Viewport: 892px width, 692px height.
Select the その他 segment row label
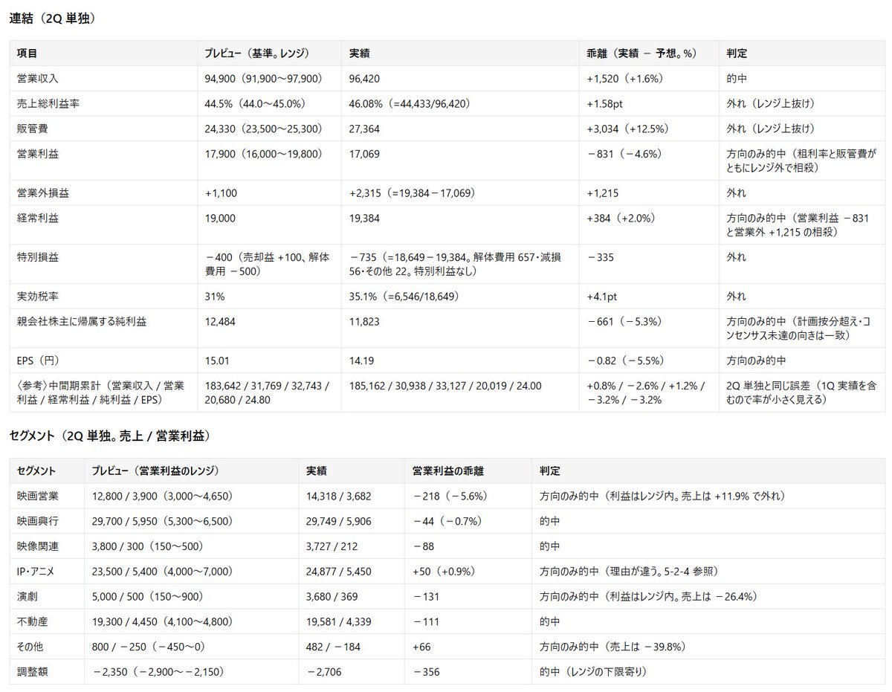pos(31,647)
